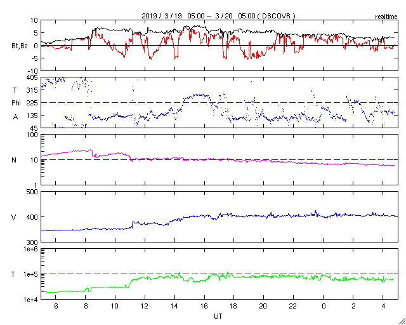The height and width of the screenshot is (325, 406).
Task: Click the '1e+5' temperature tick
Action: click(x=31, y=274)
